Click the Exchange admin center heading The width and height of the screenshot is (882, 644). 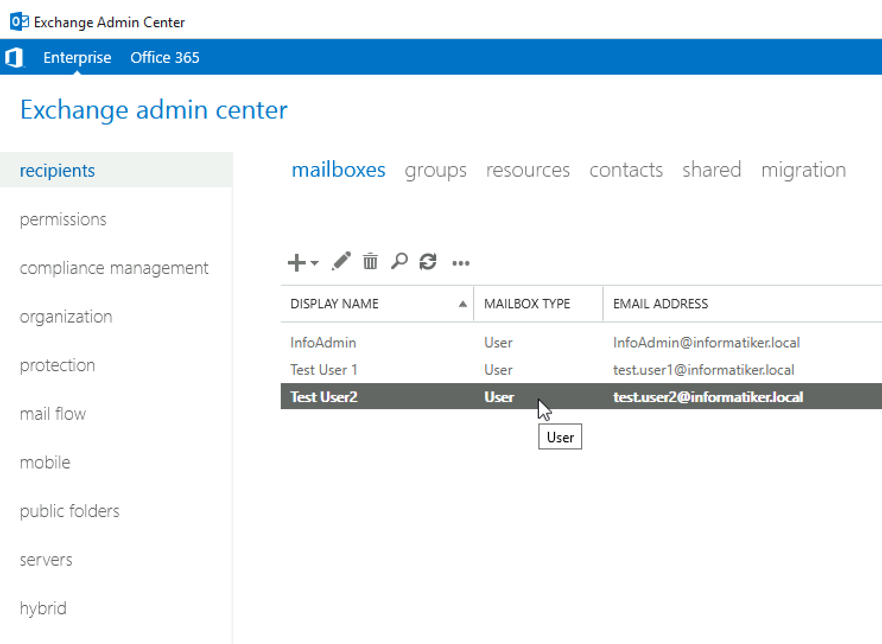(x=154, y=110)
